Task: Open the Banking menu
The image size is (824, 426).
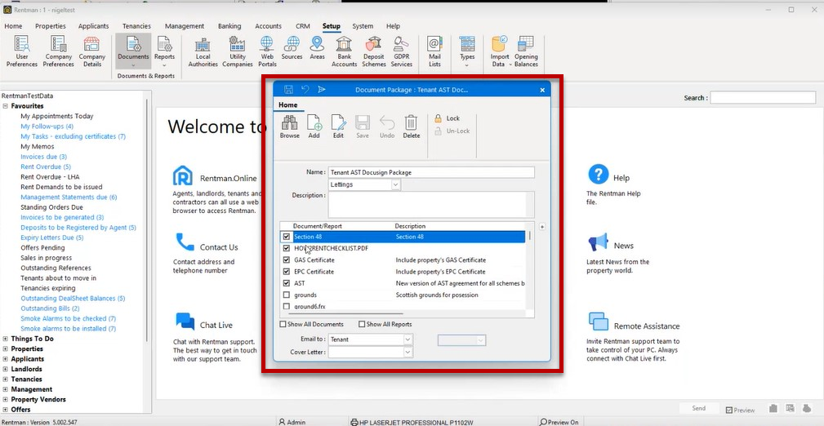Action: click(229, 26)
